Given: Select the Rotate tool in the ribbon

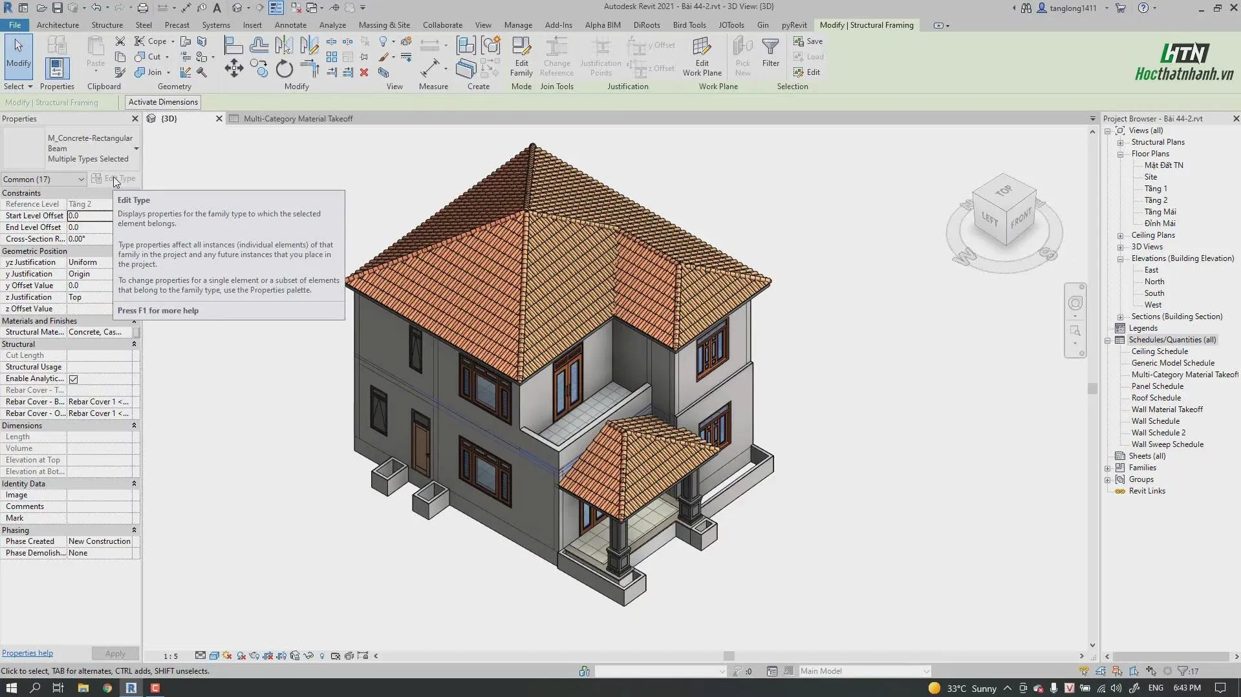Looking at the screenshot, I should 284,68.
